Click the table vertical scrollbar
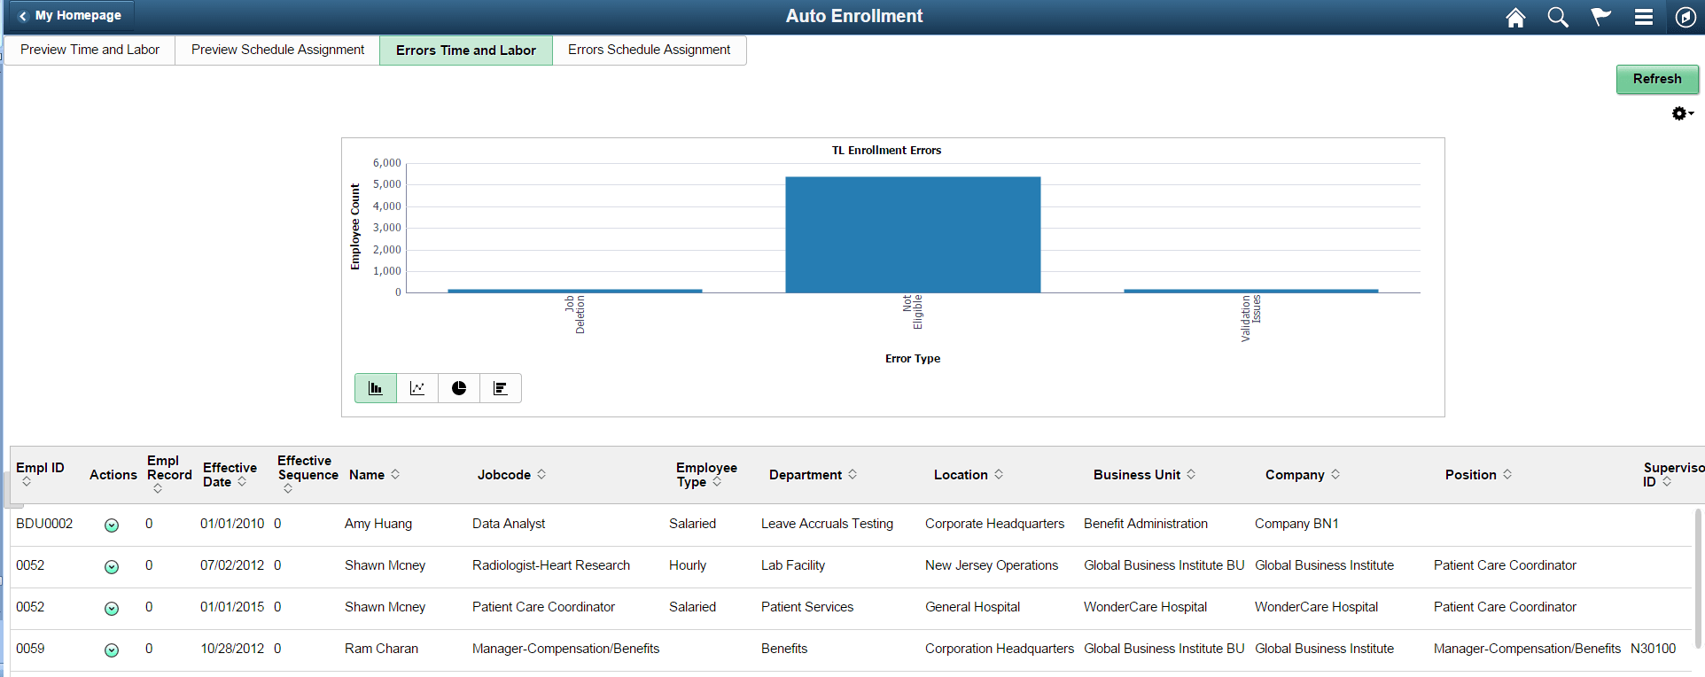This screenshot has width=1705, height=677. click(1699, 577)
